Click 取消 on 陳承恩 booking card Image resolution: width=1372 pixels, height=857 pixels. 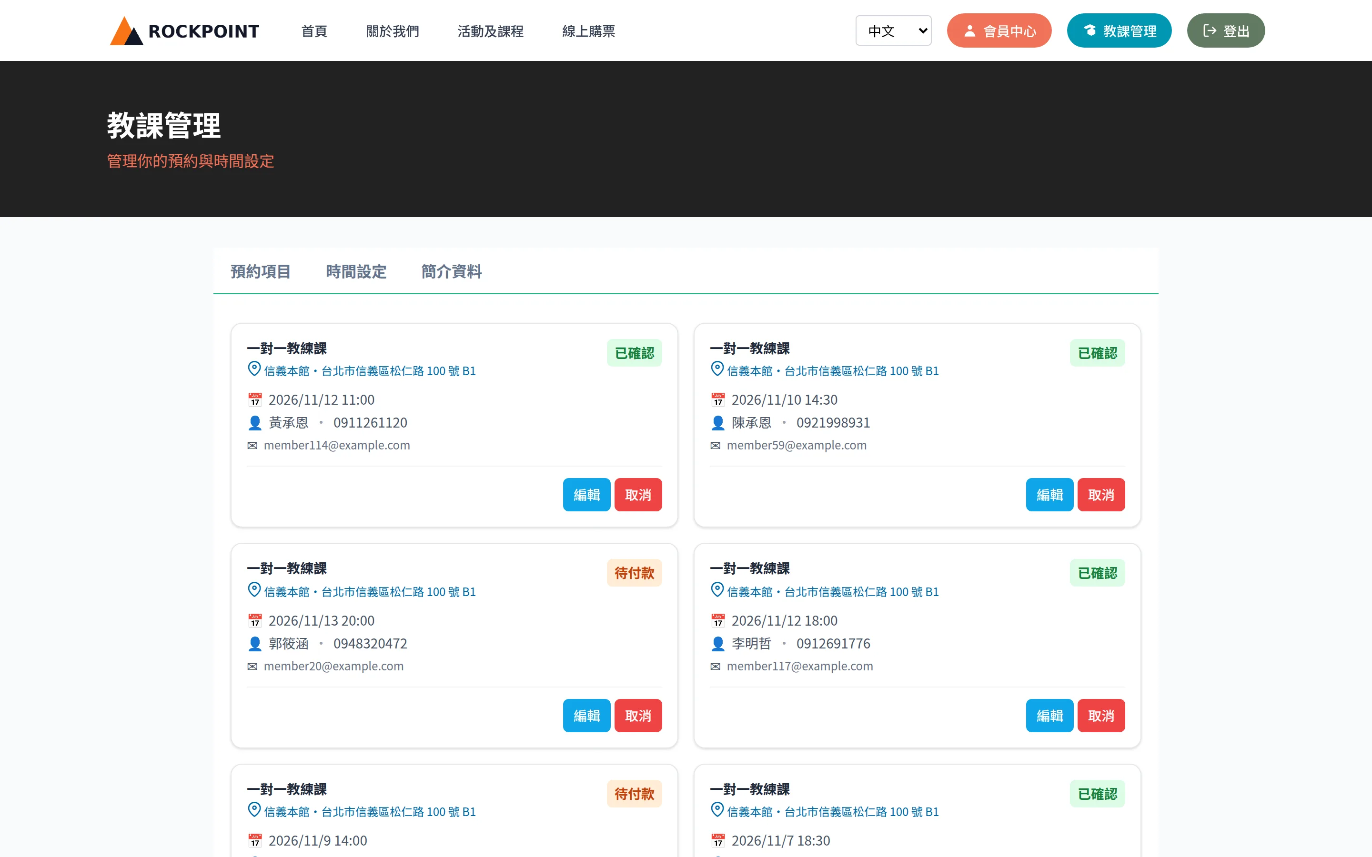click(x=1101, y=495)
